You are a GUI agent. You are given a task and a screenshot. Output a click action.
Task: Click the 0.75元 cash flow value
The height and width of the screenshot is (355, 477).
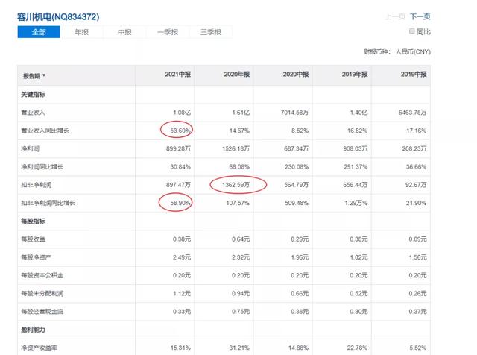pos(241,312)
